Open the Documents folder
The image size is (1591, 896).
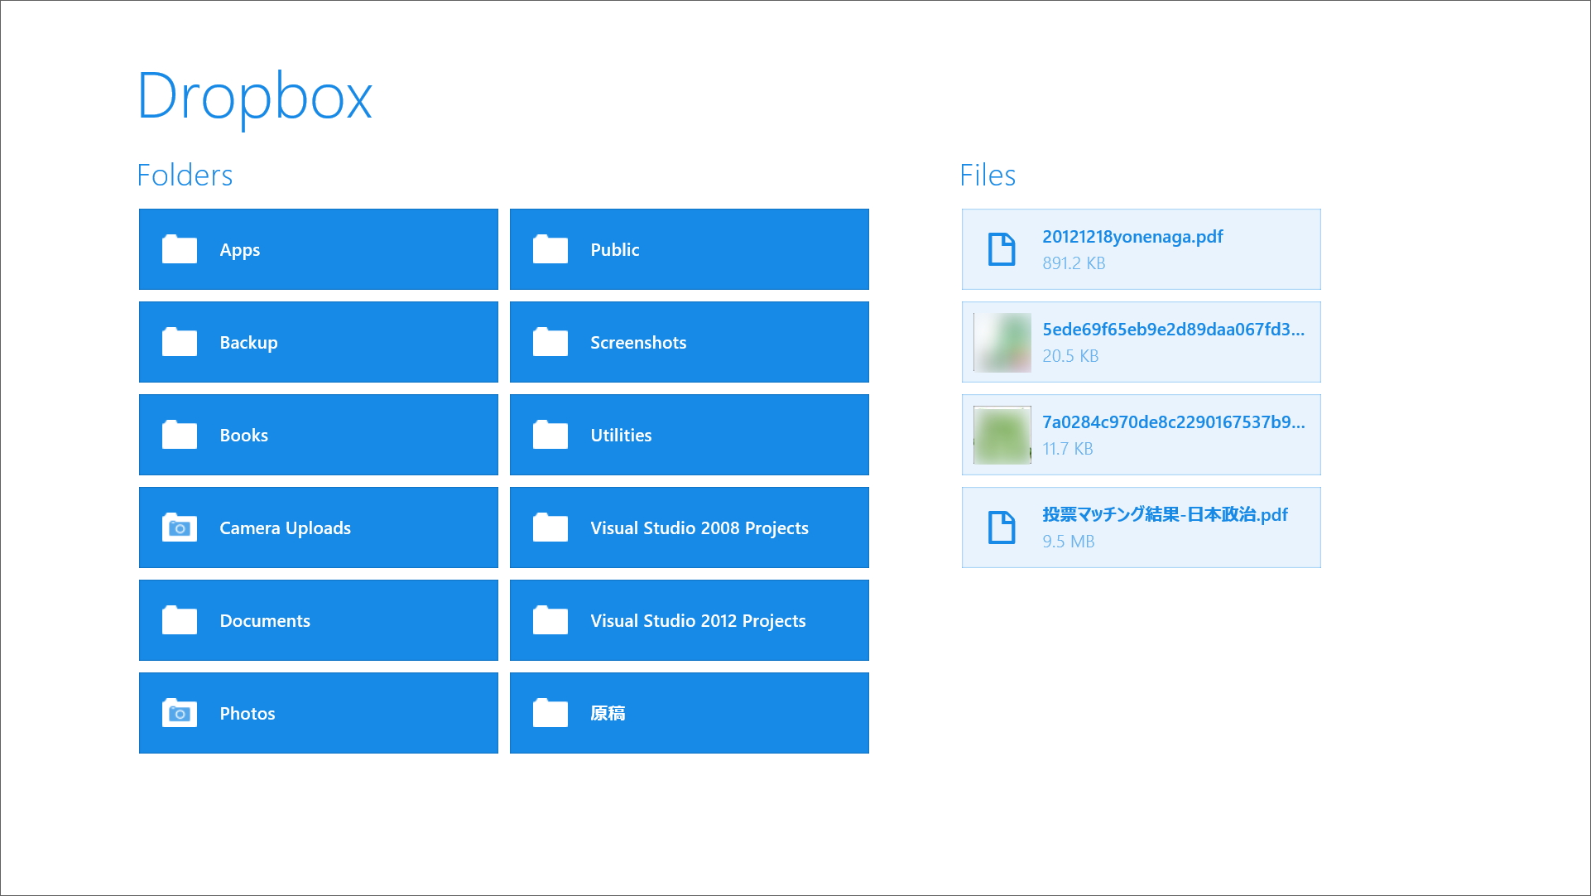(x=318, y=619)
